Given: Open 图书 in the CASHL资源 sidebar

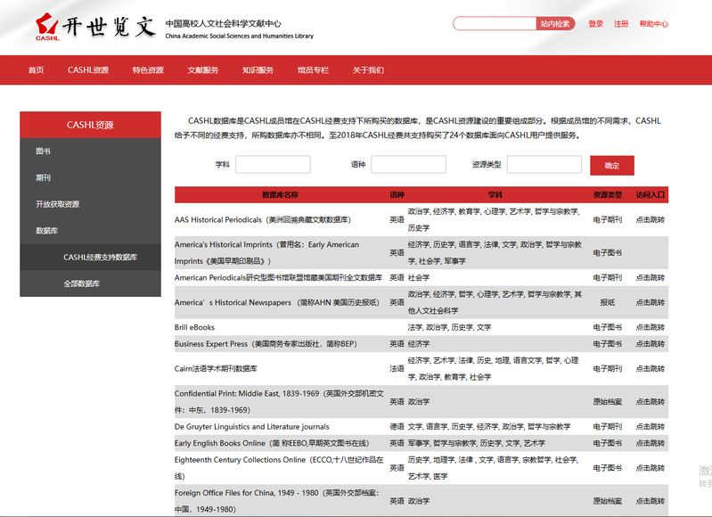Looking at the screenshot, I should point(44,152).
